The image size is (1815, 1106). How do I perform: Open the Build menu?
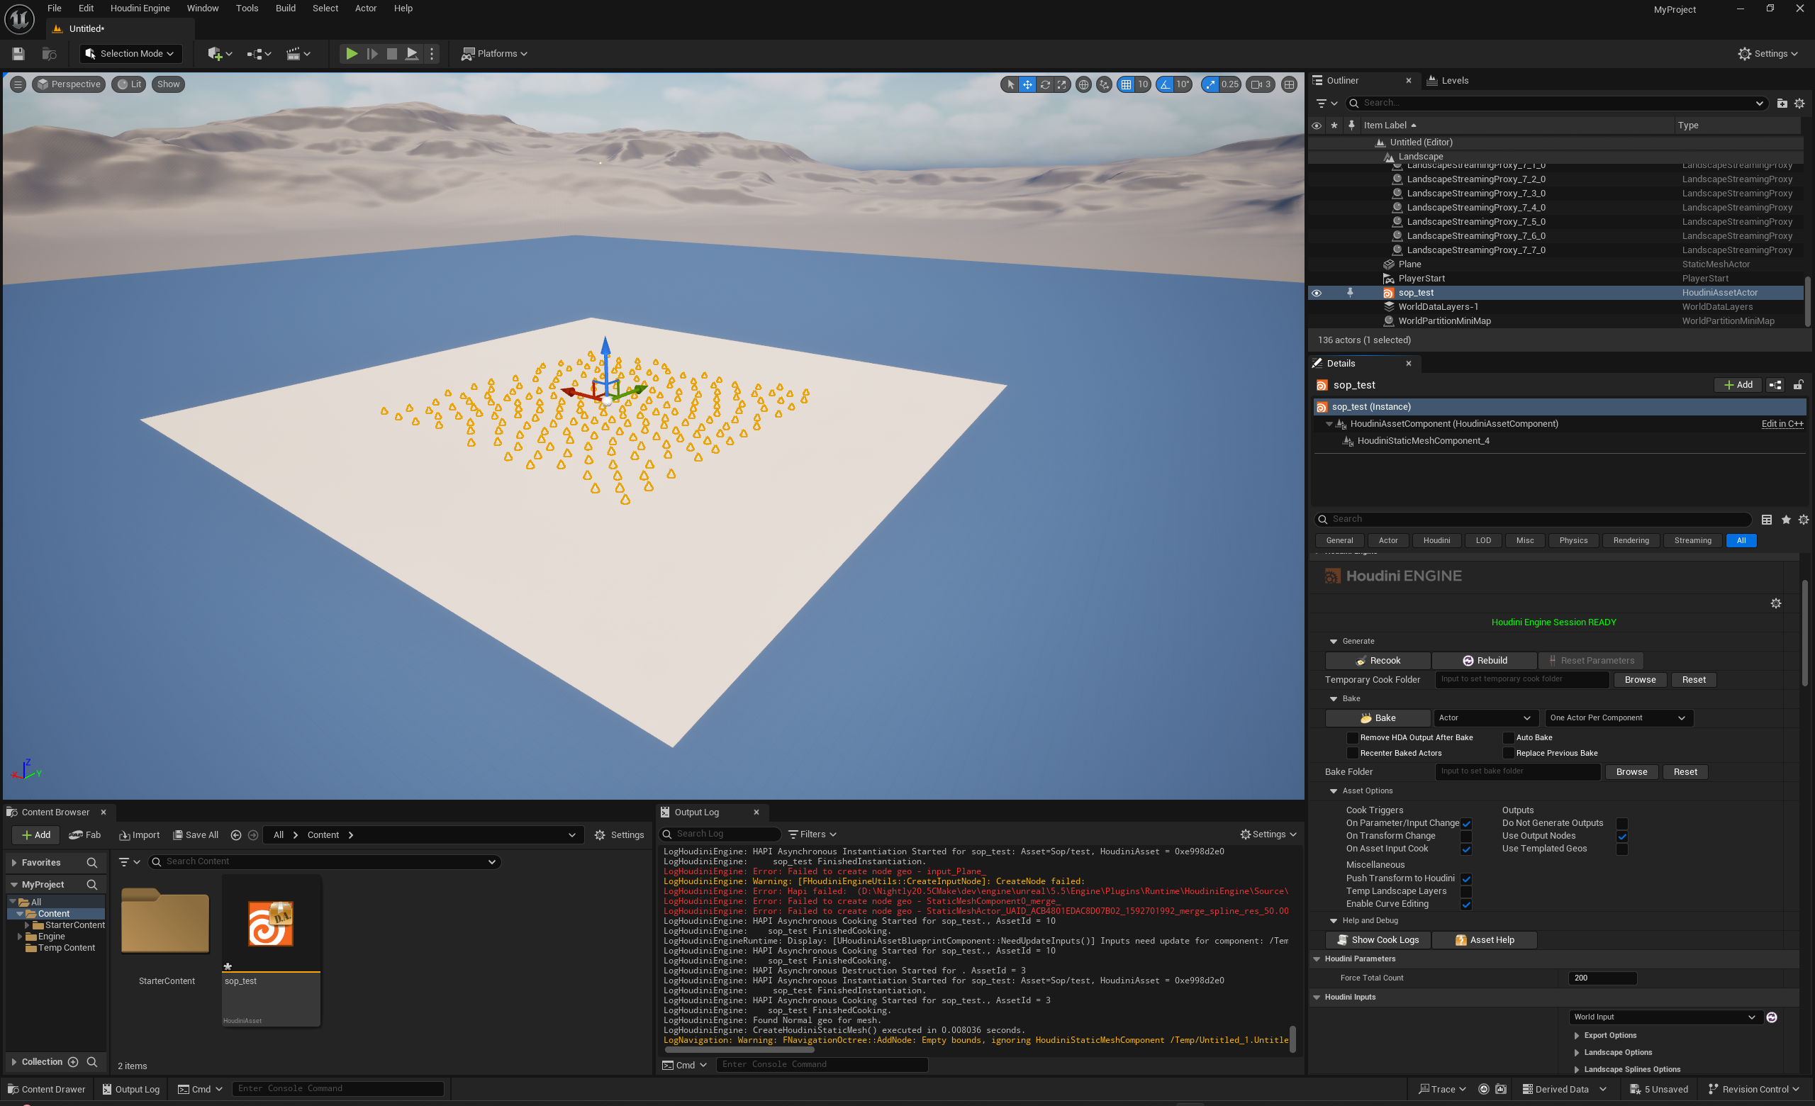click(x=285, y=8)
